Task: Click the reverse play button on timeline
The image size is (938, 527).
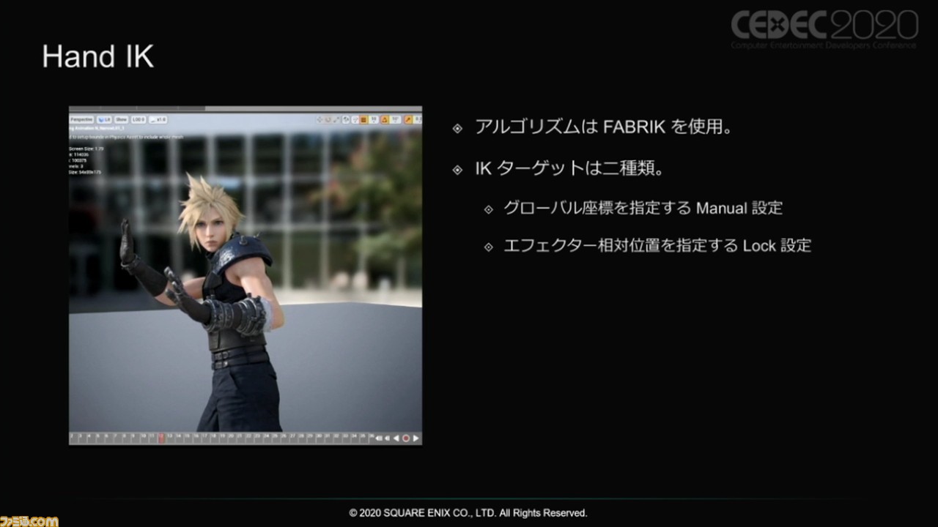Action: (x=396, y=438)
